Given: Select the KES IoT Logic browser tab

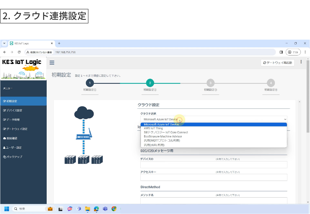Looking at the screenshot, I should tap(32, 43).
